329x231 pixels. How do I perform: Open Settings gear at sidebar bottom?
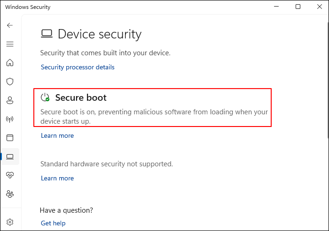10,222
